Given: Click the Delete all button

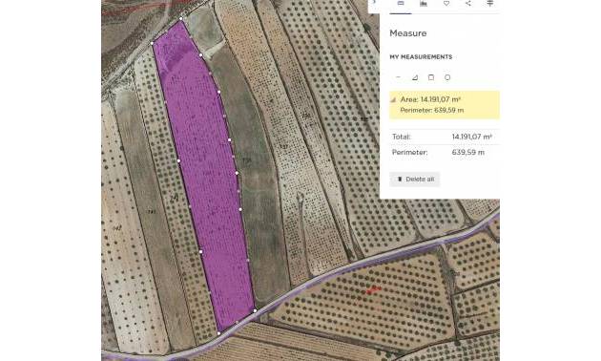Looking at the screenshot, I should [x=415, y=180].
